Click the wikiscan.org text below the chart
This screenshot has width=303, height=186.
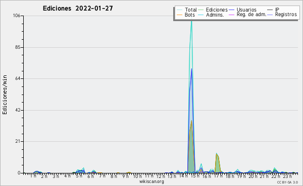click(x=151, y=181)
